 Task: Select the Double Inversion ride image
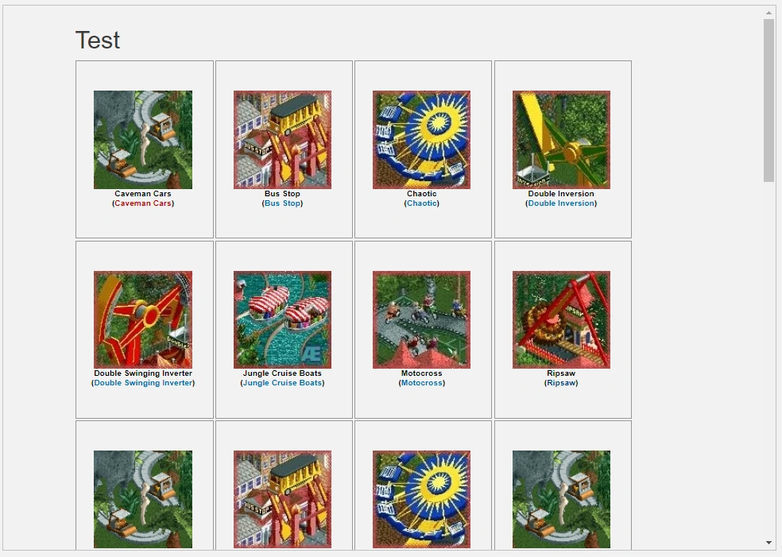pos(561,140)
